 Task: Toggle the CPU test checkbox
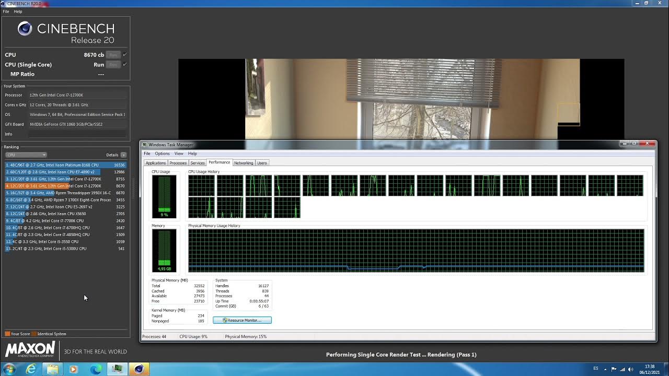coord(124,54)
